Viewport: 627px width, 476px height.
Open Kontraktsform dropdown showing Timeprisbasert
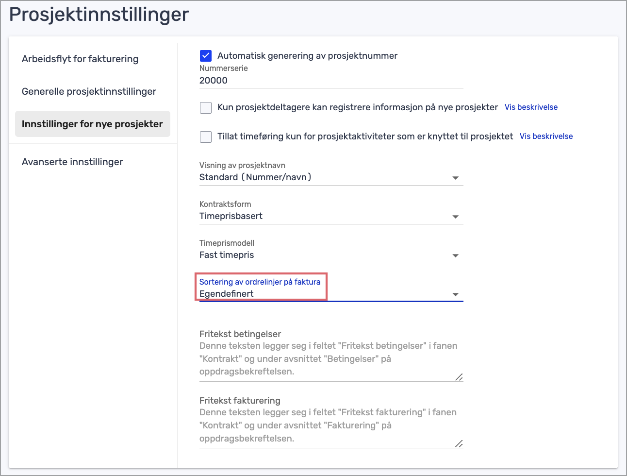click(x=331, y=216)
